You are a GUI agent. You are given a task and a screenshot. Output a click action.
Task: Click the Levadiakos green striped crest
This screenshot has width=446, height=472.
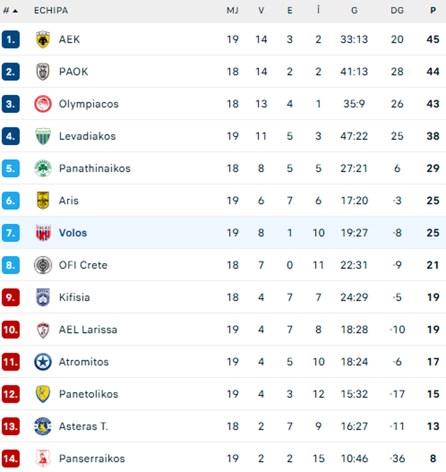tap(43, 136)
